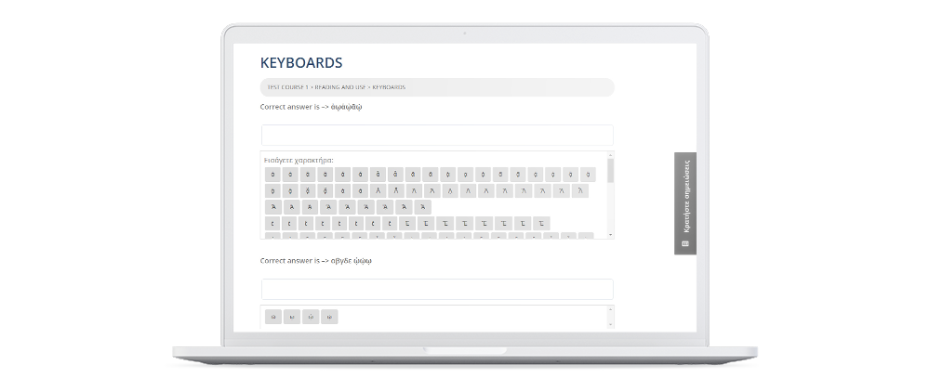The image size is (930, 391).
Task: Open the TEST COURSE 1 breadcrumb link
Action: point(287,87)
